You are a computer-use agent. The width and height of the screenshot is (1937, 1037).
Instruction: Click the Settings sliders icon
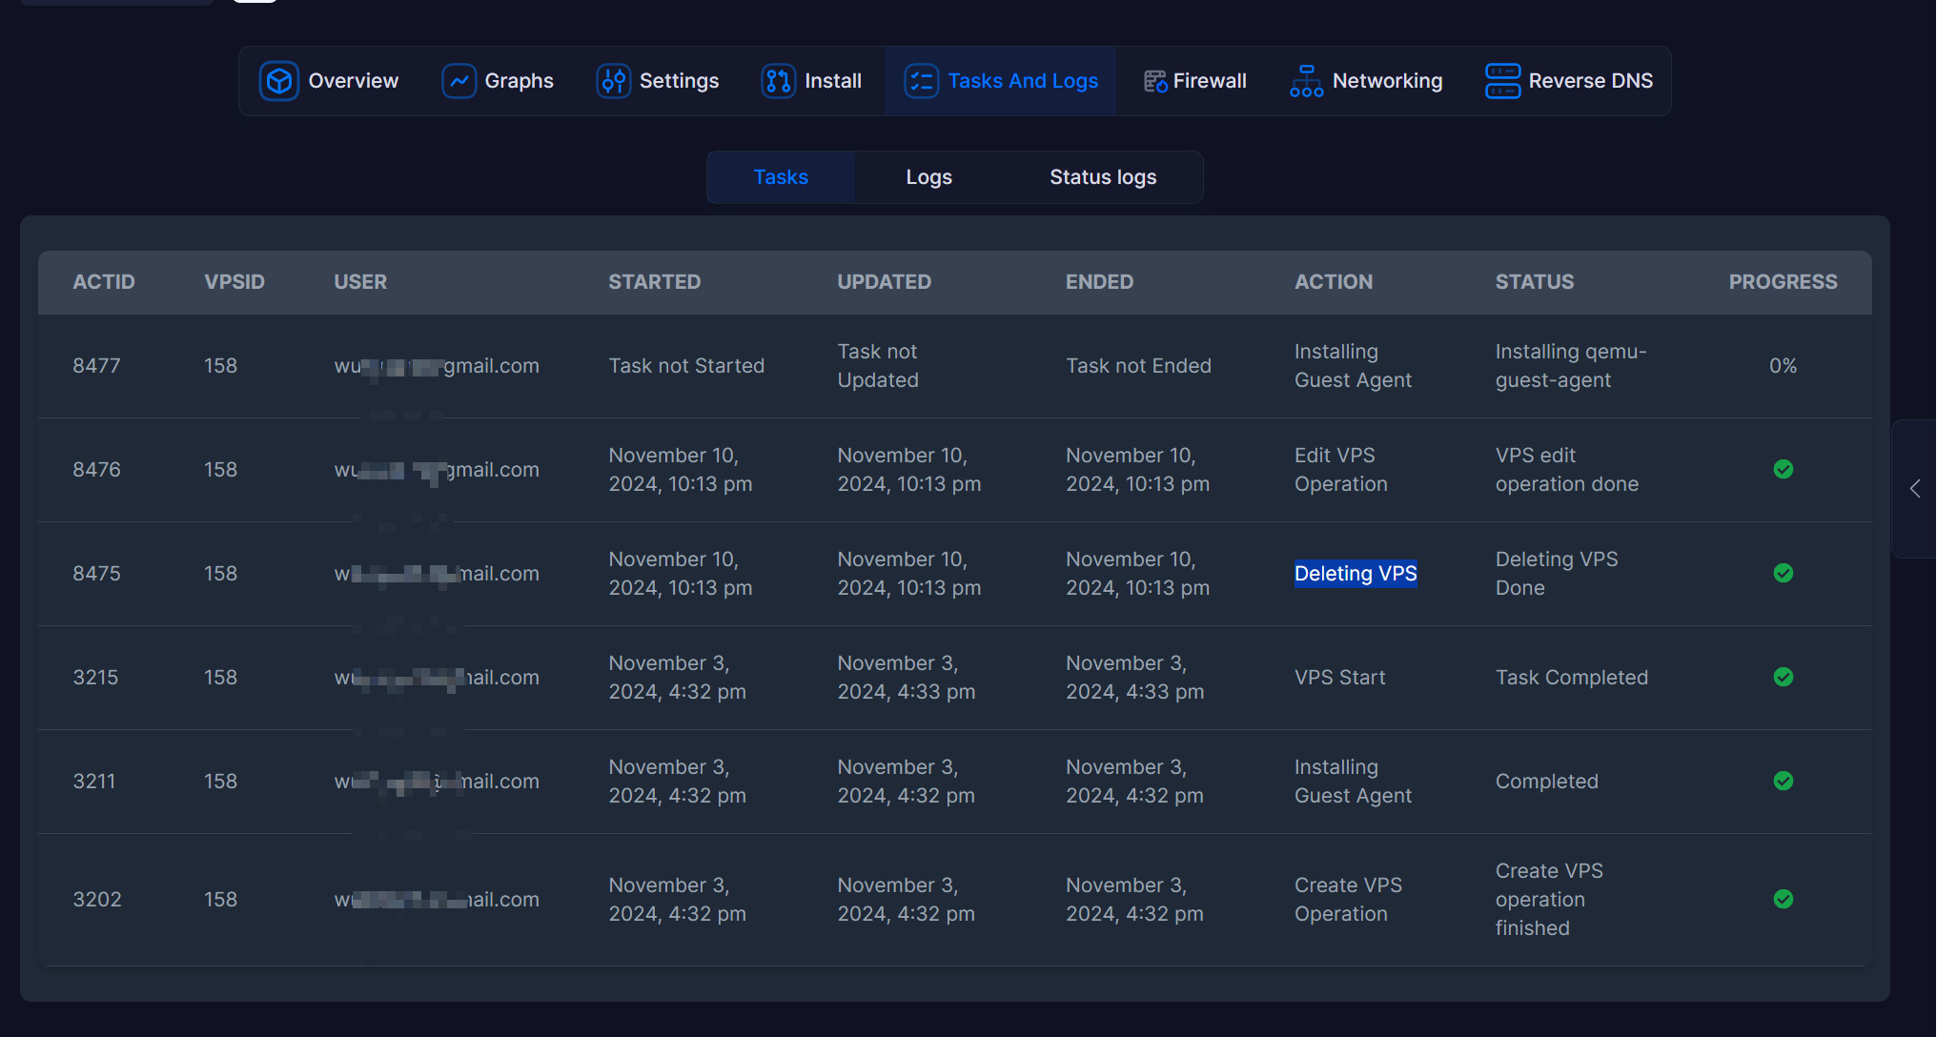[614, 81]
